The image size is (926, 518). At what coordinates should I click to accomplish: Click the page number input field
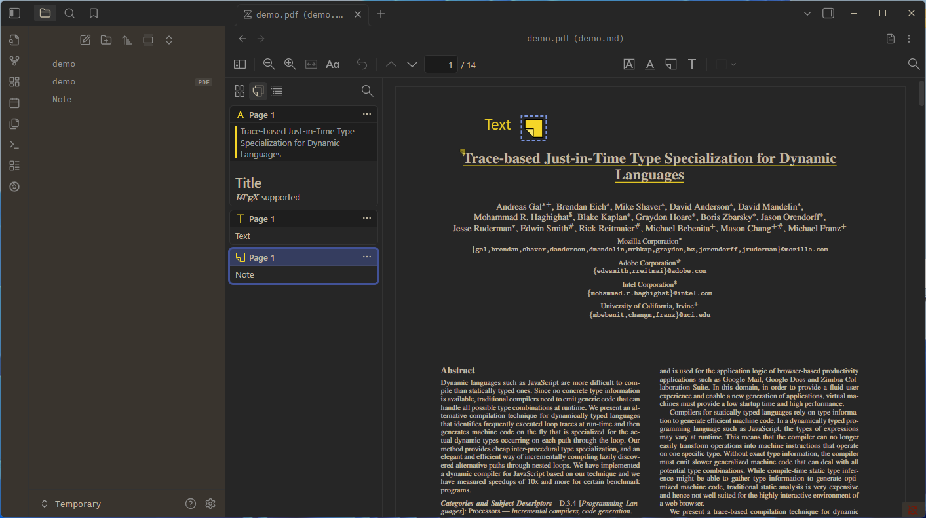(441, 64)
